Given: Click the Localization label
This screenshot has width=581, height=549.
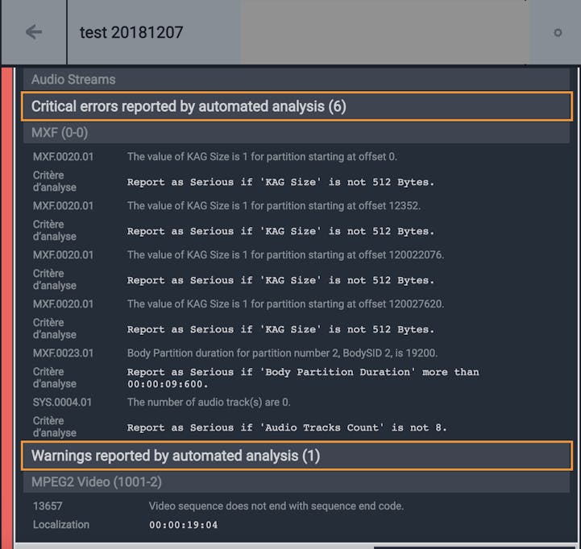Looking at the screenshot, I should pos(61,525).
